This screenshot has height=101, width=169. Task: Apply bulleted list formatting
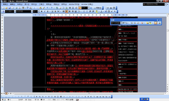[x=87, y=12]
